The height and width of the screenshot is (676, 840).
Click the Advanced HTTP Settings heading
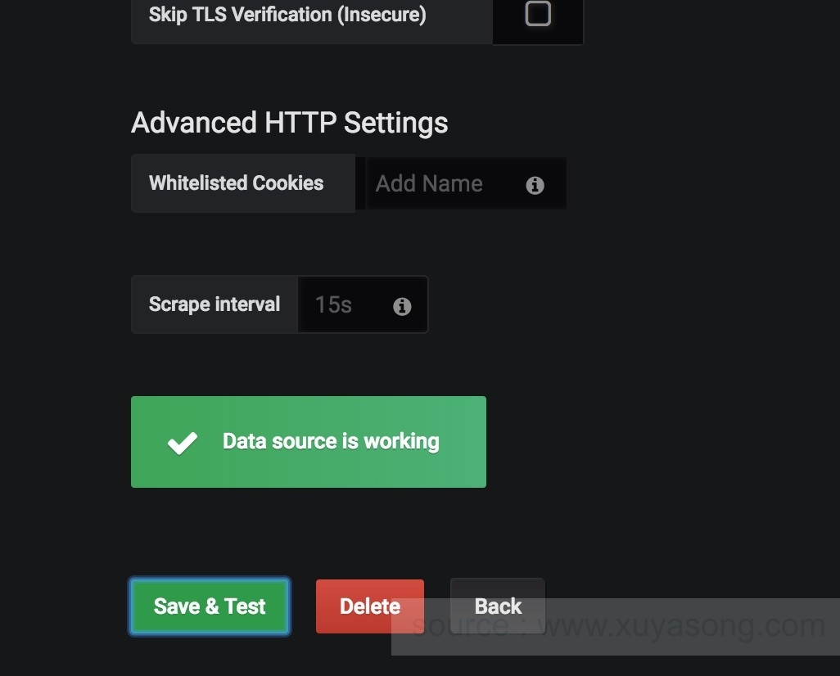pyautogui.click(x=289, y=123)
